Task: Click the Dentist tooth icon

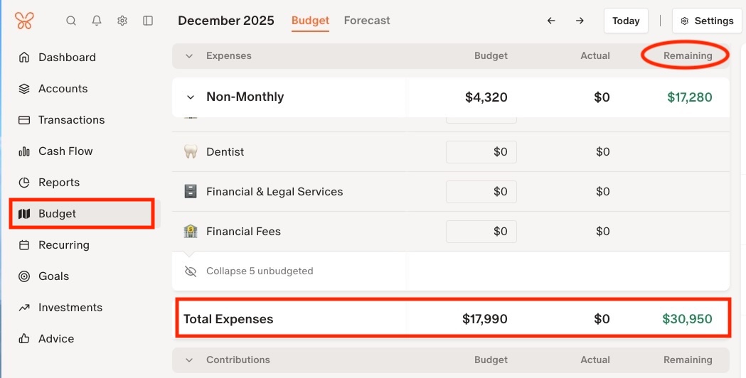Action: 191,151
